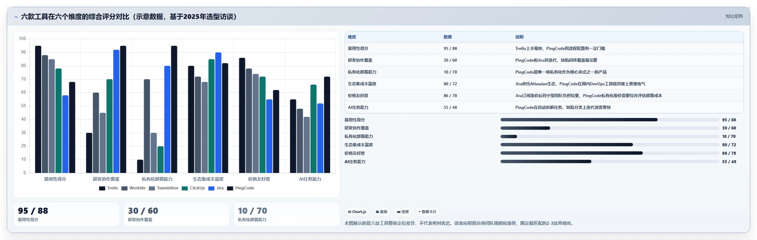Click the 价格友好度 progress bar
The image size is (757, 240).
coord(610,153)
